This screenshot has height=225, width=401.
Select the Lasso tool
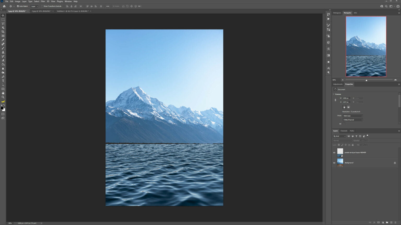pyautogui.click(x=3, y=24)
